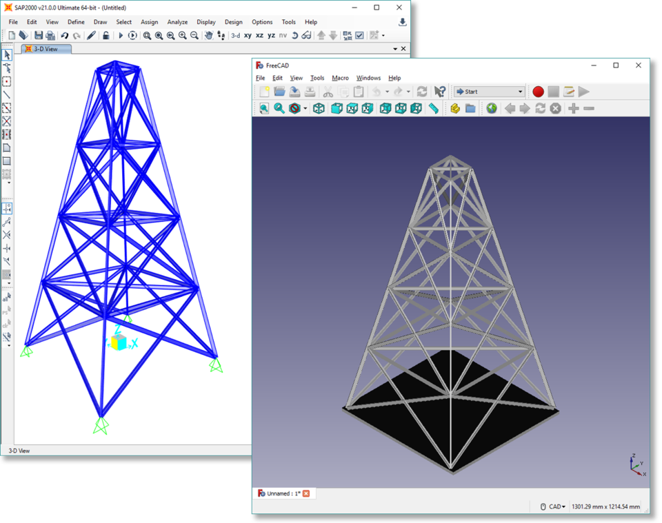Click the What's This help cursor icon
The height and width of the screenshot is (523, 662).
[x=440, y=92]
